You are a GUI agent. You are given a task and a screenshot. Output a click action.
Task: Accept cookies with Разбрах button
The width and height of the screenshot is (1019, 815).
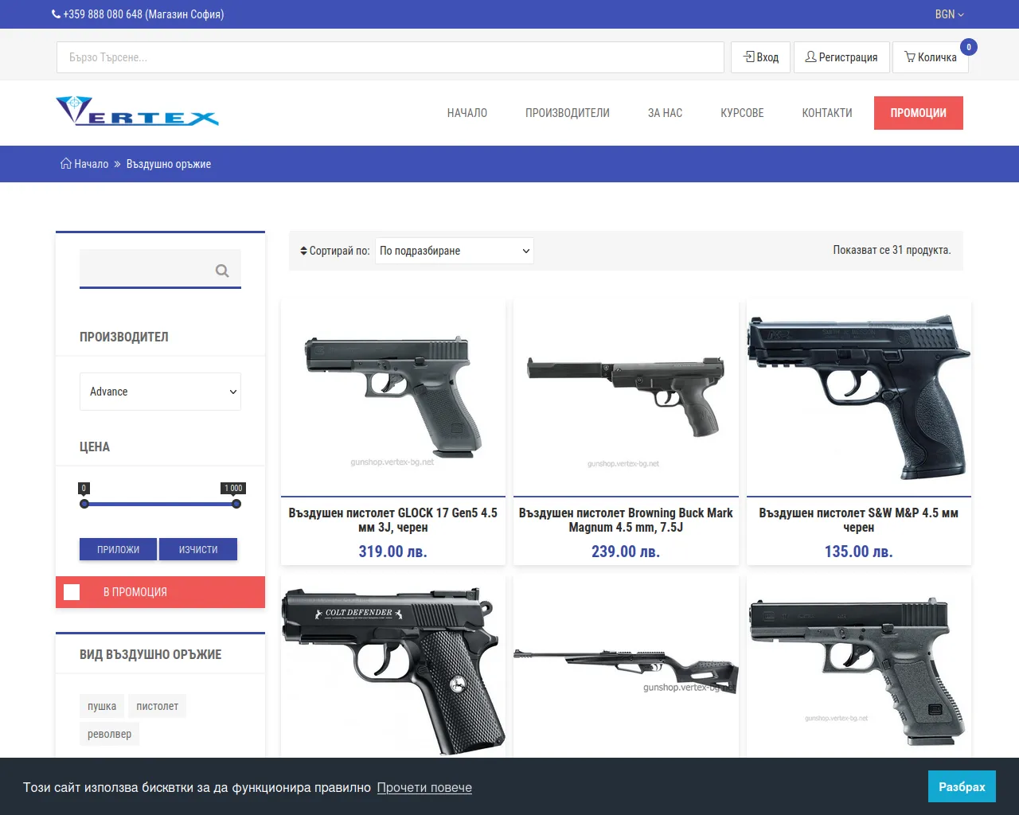point(961,786)
